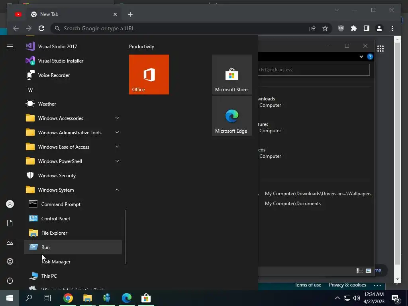Open Chrome profile icon

click(379, 28)
